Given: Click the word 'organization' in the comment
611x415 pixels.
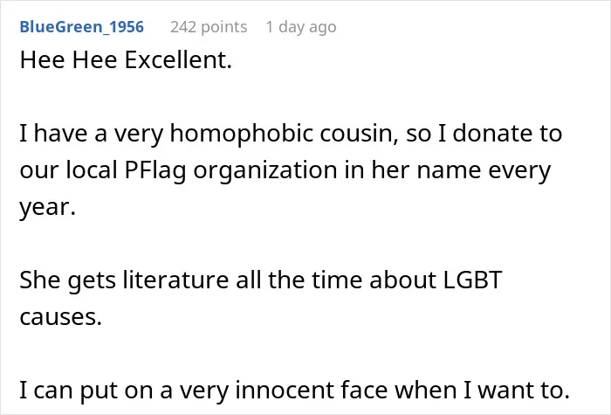Looking at the screenshot, I should point(265,170).
